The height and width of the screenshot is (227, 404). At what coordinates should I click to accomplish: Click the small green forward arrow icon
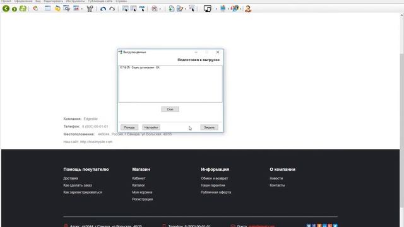coord(15,9)
